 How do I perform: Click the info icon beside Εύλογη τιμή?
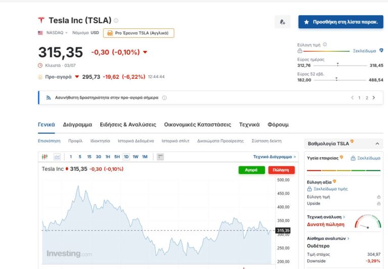(x=324, y=45)
